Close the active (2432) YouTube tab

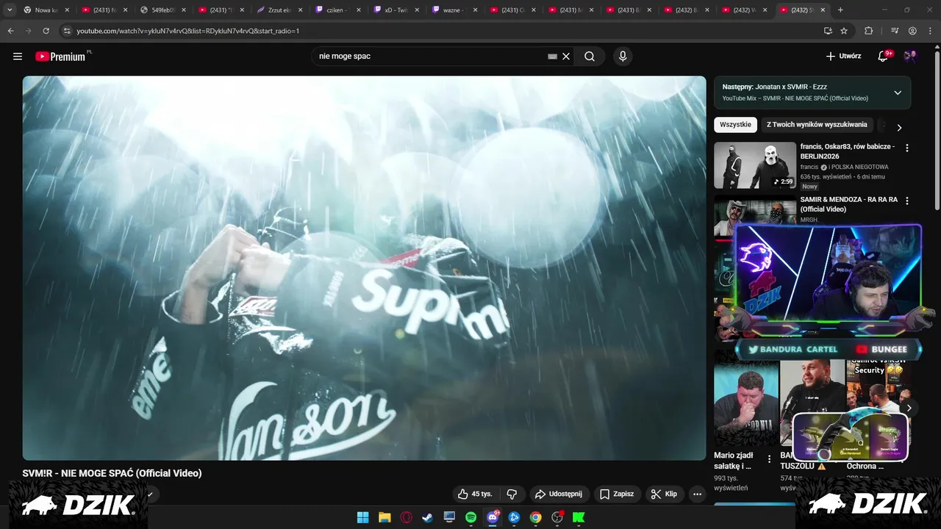[823, 10]
